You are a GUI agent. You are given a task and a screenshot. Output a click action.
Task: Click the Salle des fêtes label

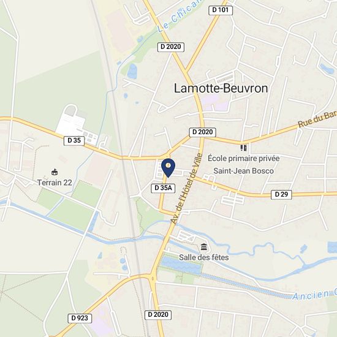204,257
